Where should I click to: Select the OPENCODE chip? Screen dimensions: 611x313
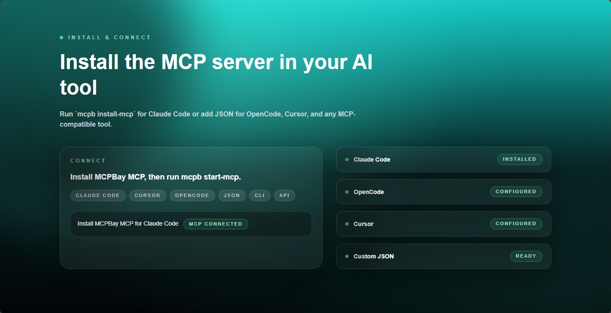click(192, 195)
